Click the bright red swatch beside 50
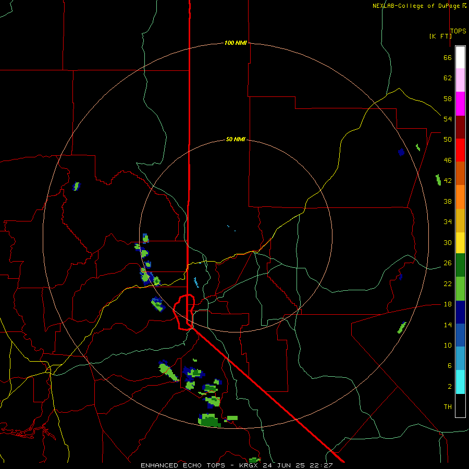469x469 pixels. coord(460,150)
